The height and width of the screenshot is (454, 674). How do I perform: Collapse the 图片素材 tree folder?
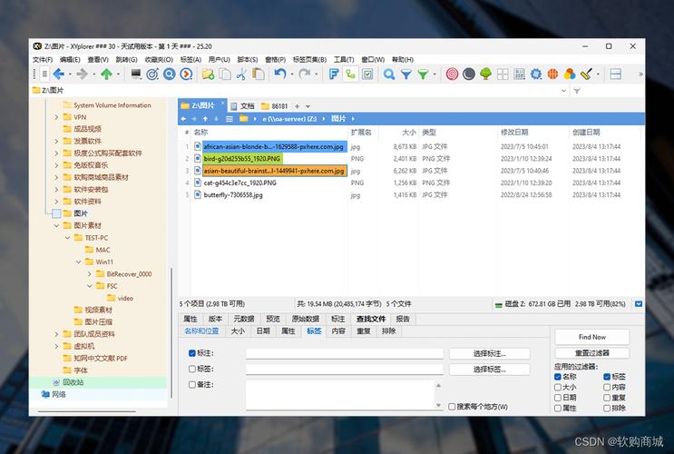(x=56, y=225)
